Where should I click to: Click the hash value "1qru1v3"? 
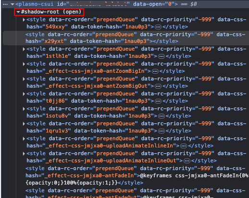coord(57,131)
